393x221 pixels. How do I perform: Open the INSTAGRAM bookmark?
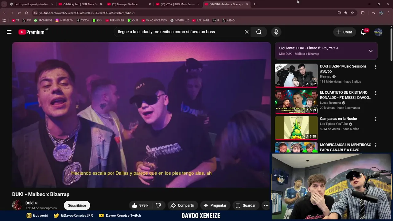click(64, 21)
